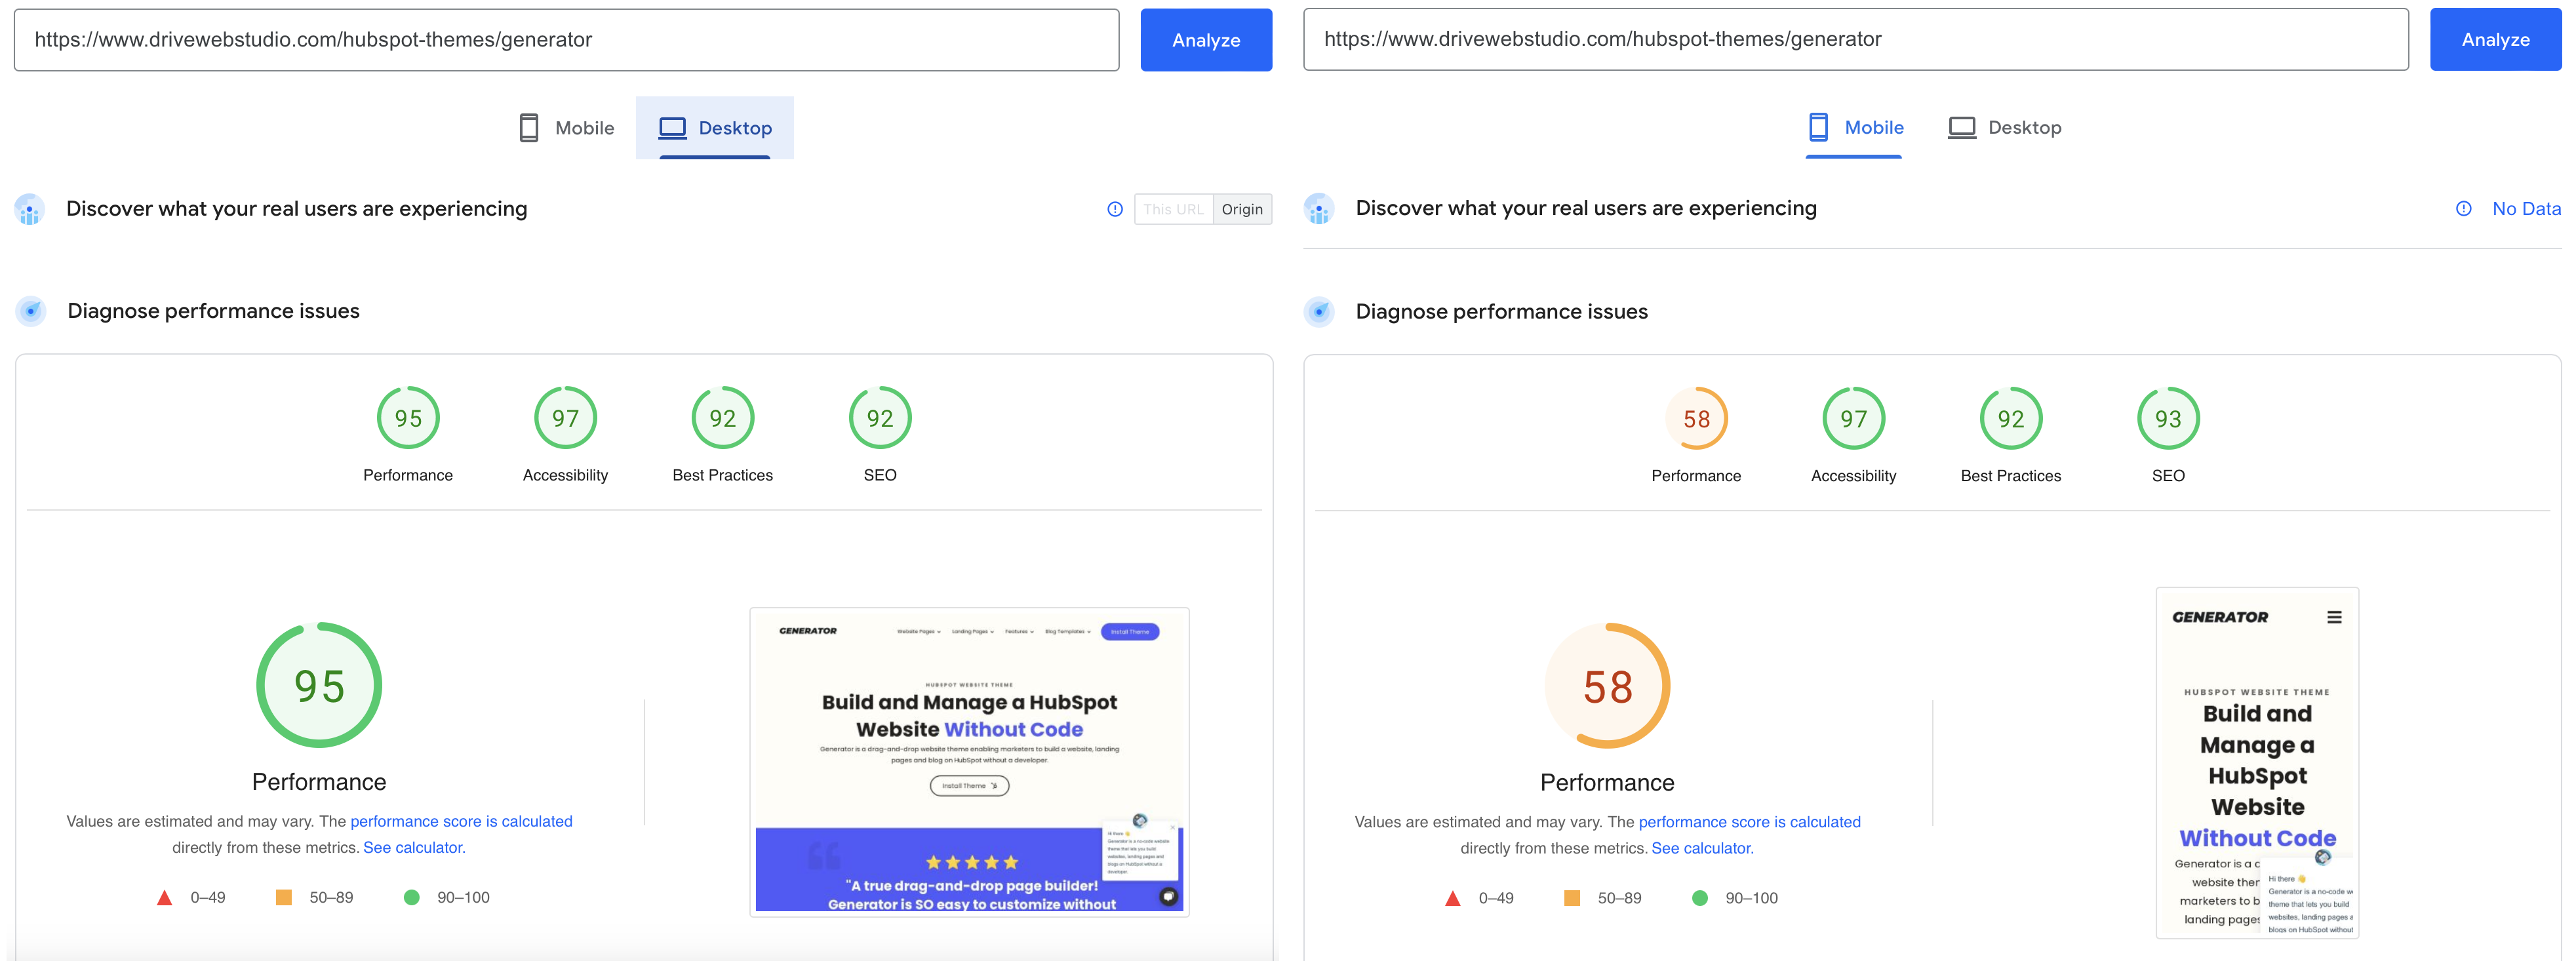Click the Best Practices gauge on the desktop report

point(722,418)
